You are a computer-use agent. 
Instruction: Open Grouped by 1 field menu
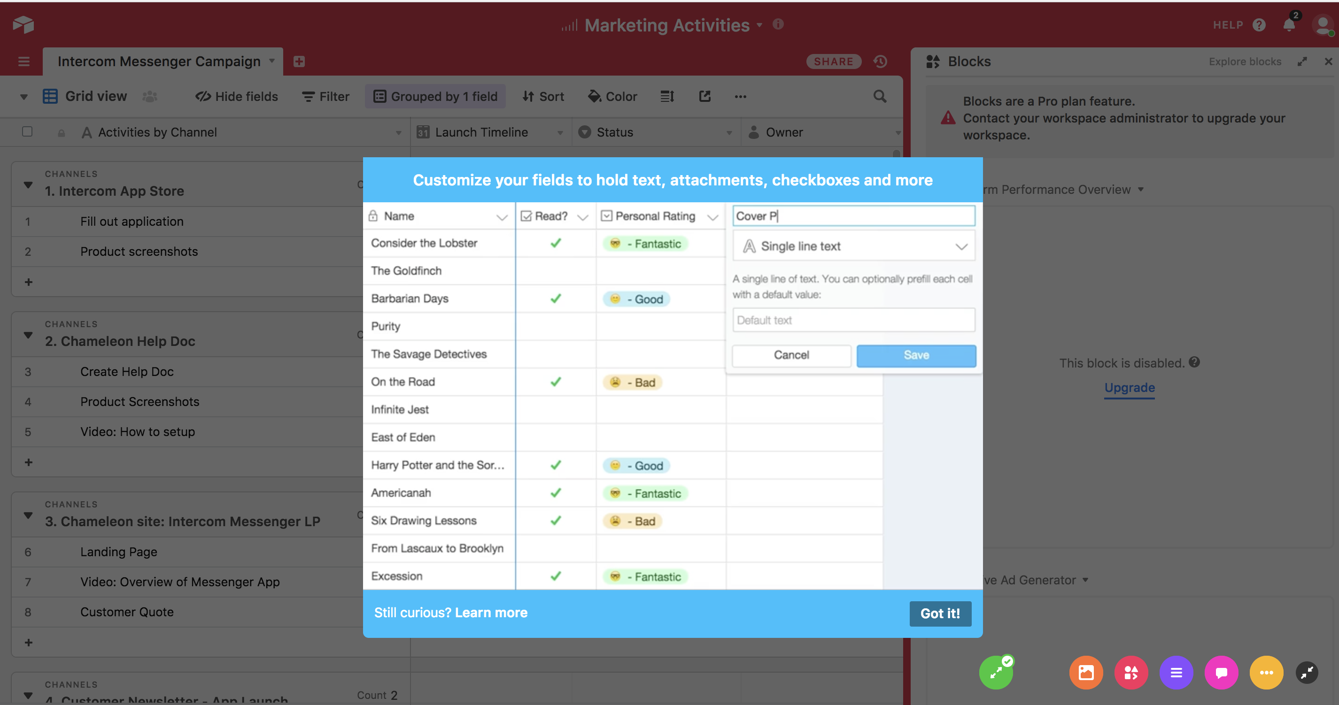435,97
